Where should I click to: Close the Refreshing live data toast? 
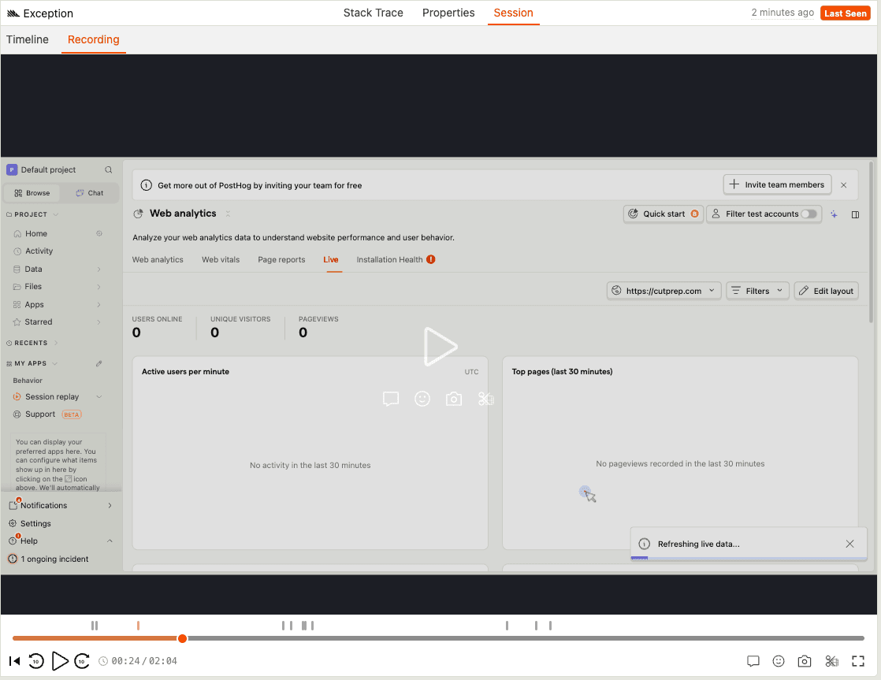849,544
